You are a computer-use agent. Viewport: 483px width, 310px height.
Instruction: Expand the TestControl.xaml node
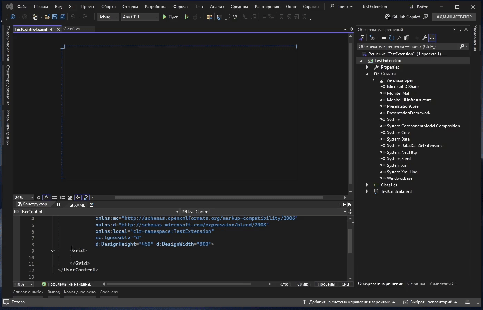point(367,192)
